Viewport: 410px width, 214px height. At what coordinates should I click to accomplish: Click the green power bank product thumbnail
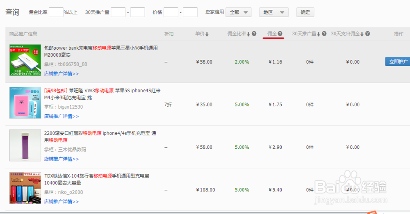(x=25, y=60)
